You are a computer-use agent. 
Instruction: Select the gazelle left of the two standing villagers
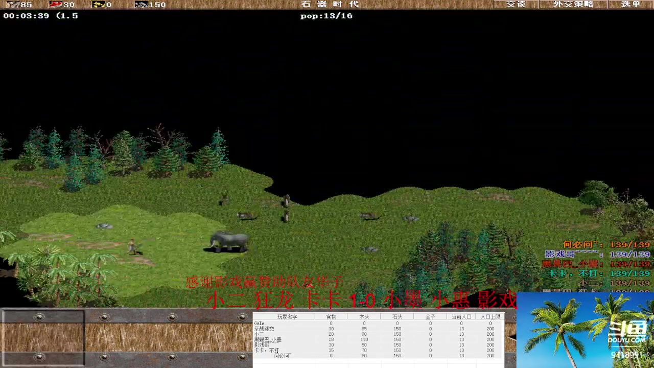[x=247, y=216]
